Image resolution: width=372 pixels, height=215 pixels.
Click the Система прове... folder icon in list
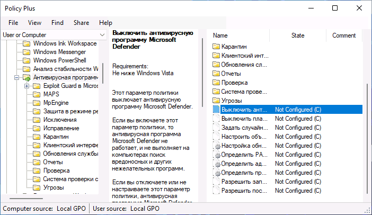216,92
